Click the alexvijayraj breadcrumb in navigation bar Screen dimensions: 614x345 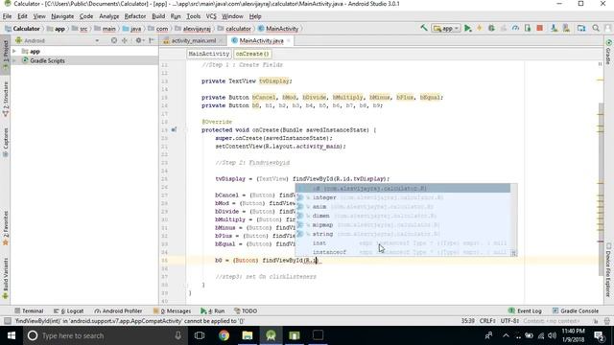tap(193, 29)
